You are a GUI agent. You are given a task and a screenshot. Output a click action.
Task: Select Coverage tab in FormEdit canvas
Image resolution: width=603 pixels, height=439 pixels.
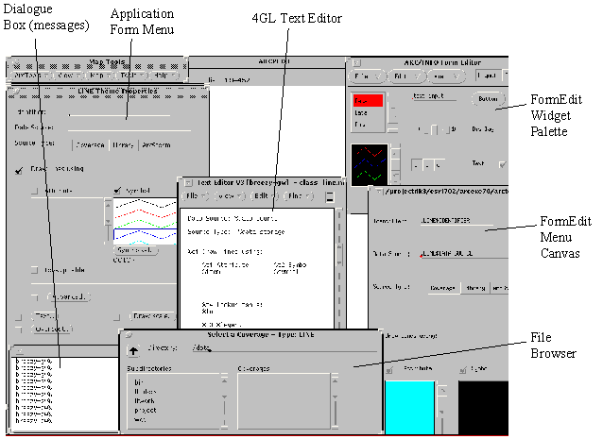tap(444, 288)
